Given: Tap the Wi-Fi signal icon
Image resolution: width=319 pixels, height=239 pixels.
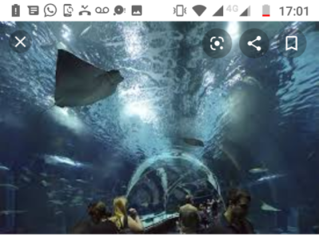Looking at the screenshot, I should [x=199, y=10].
